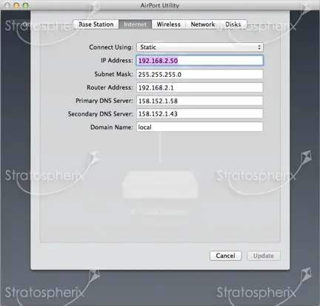Click the AirPort Utility title bar

point(160,5)
